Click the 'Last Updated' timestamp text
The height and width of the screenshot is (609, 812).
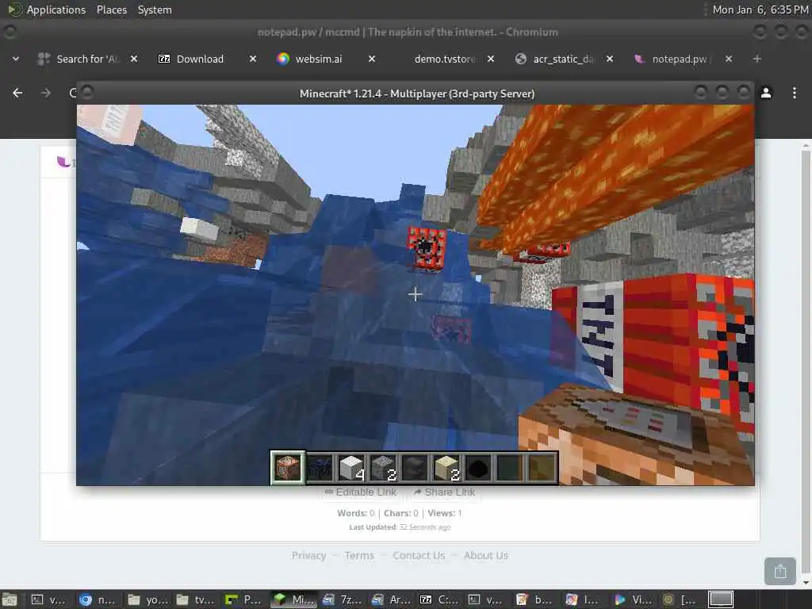pyautogui.click(x=400, y=527)
